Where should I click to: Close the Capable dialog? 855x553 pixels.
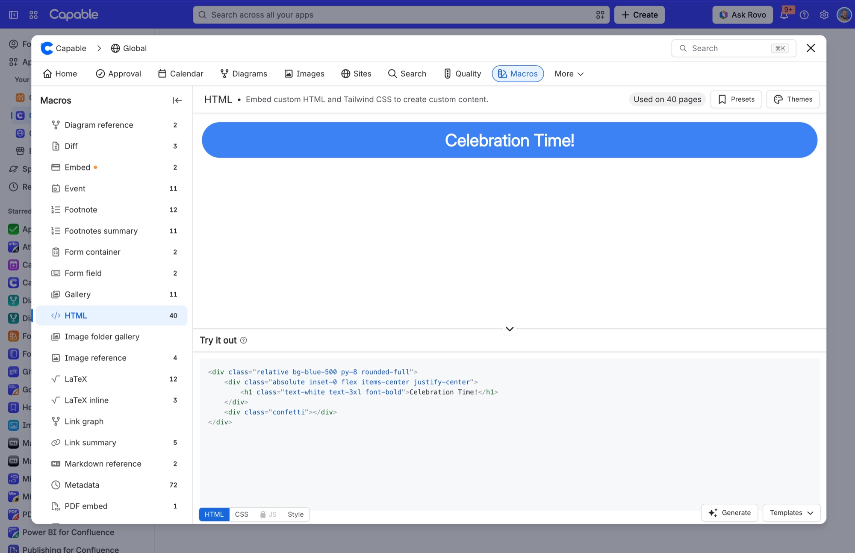click(x=811, y=48)
